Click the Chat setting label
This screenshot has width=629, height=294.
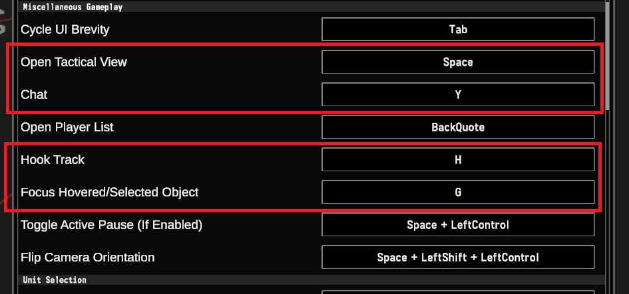coord(34,94)
